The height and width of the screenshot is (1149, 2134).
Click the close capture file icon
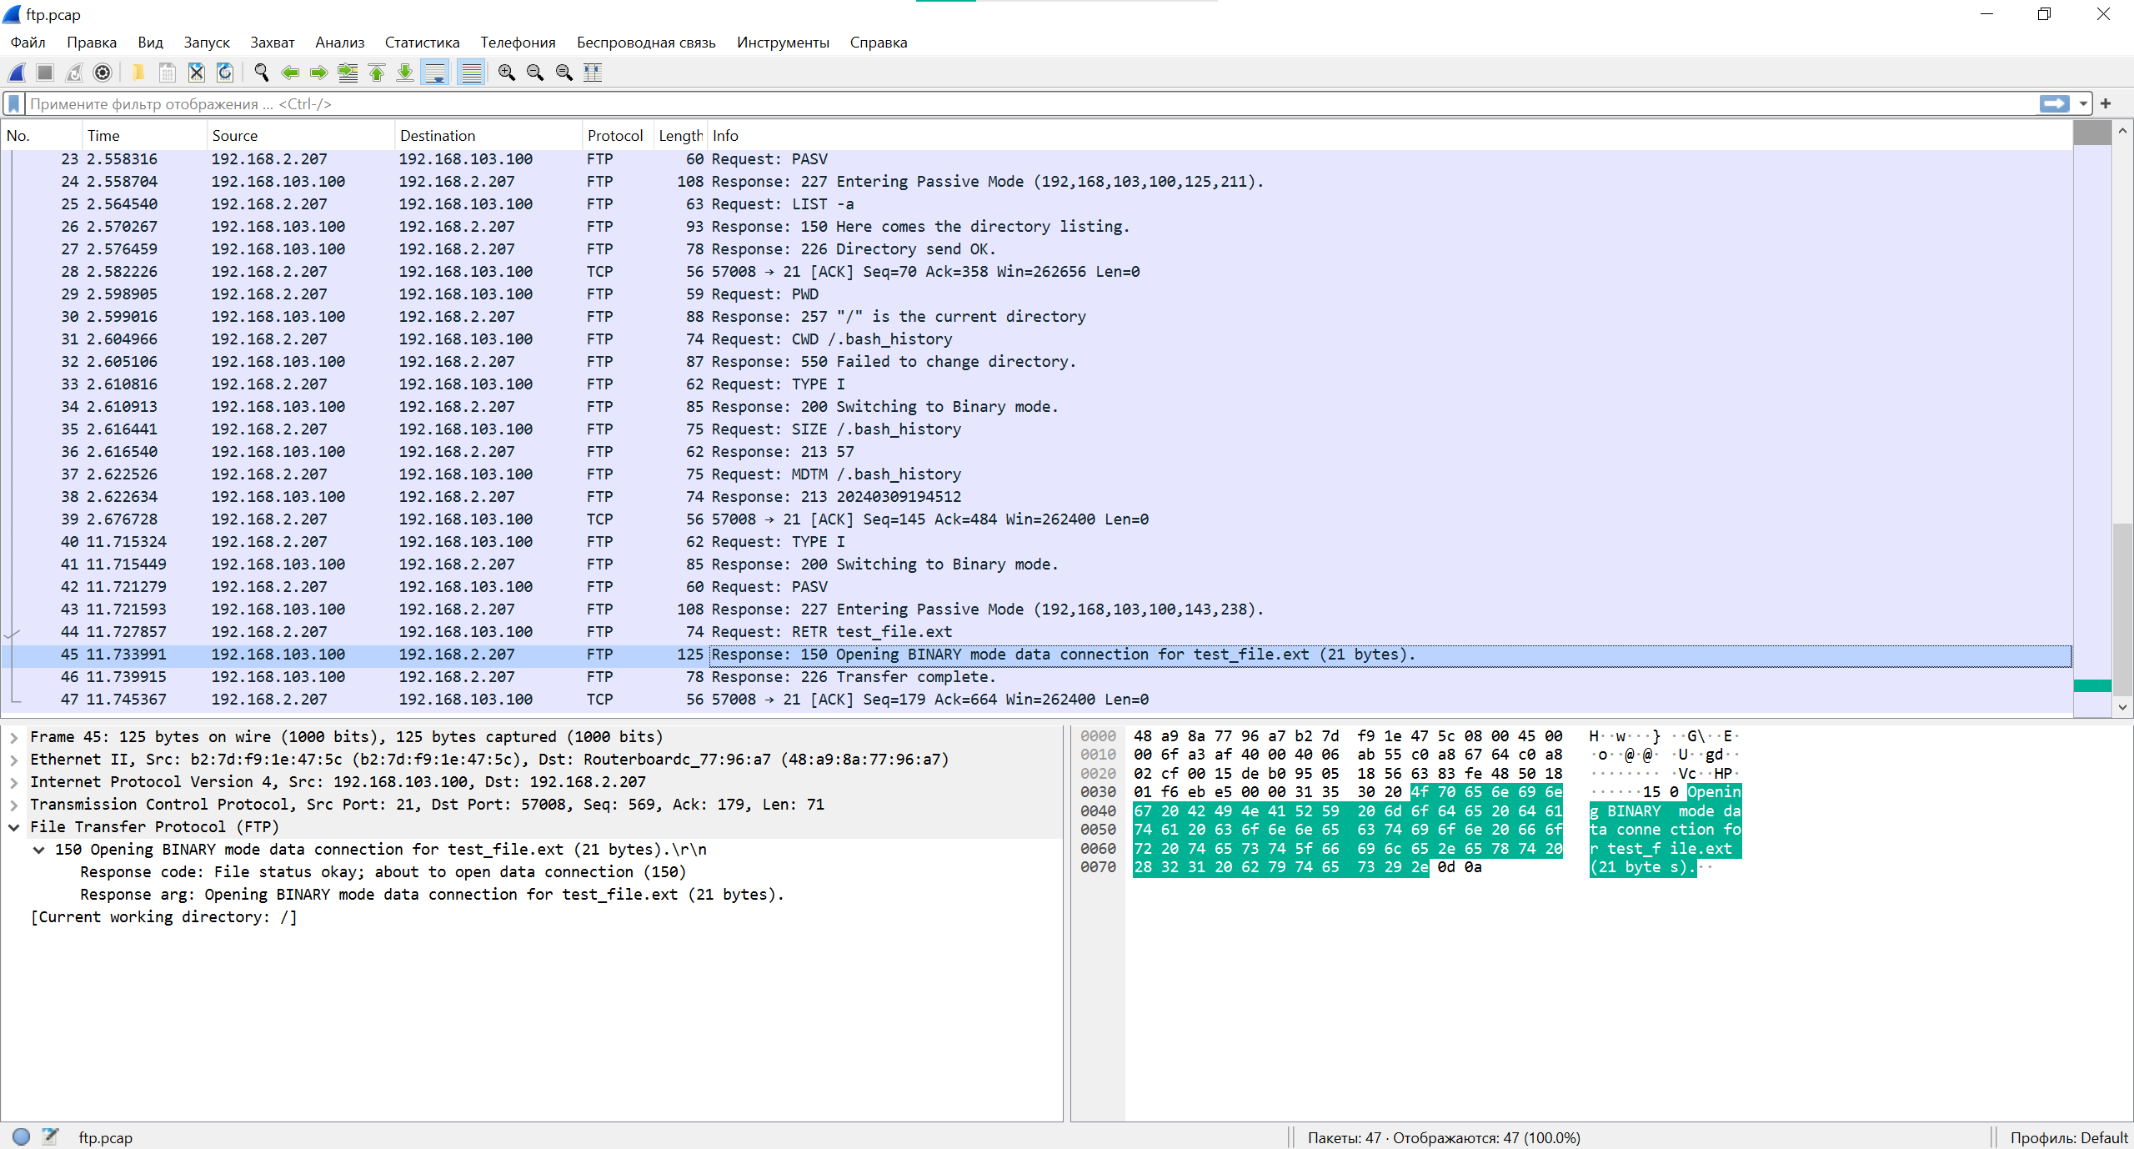pyautogui.click(x=196, y=73)
